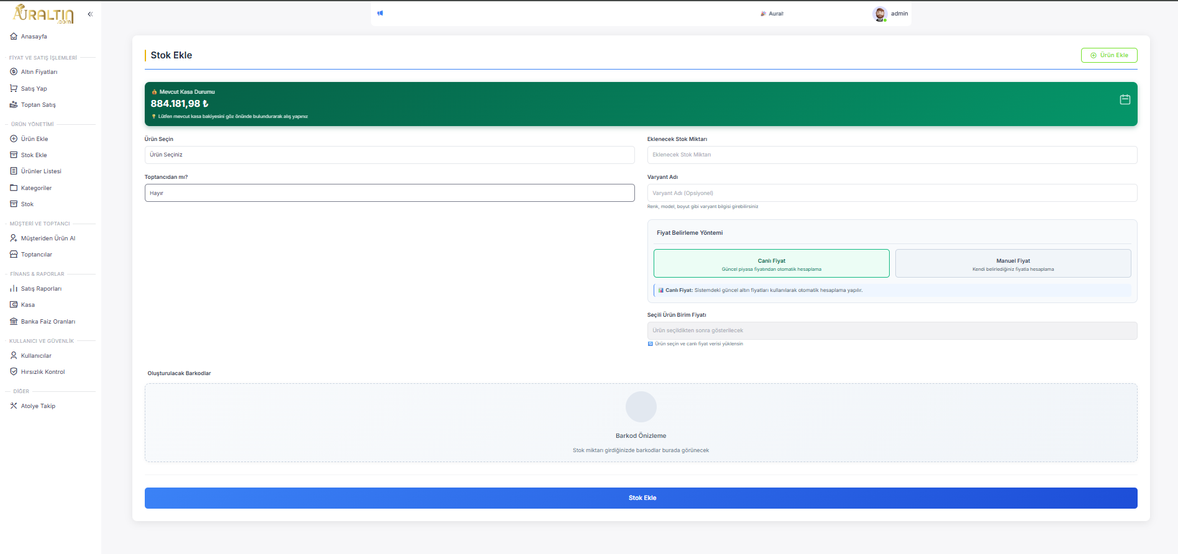Open Atolye Takip tools icon
Image resolution: width=1178 pixels, height=554 pixels.
pyautogui.click(x=14, y=406)
